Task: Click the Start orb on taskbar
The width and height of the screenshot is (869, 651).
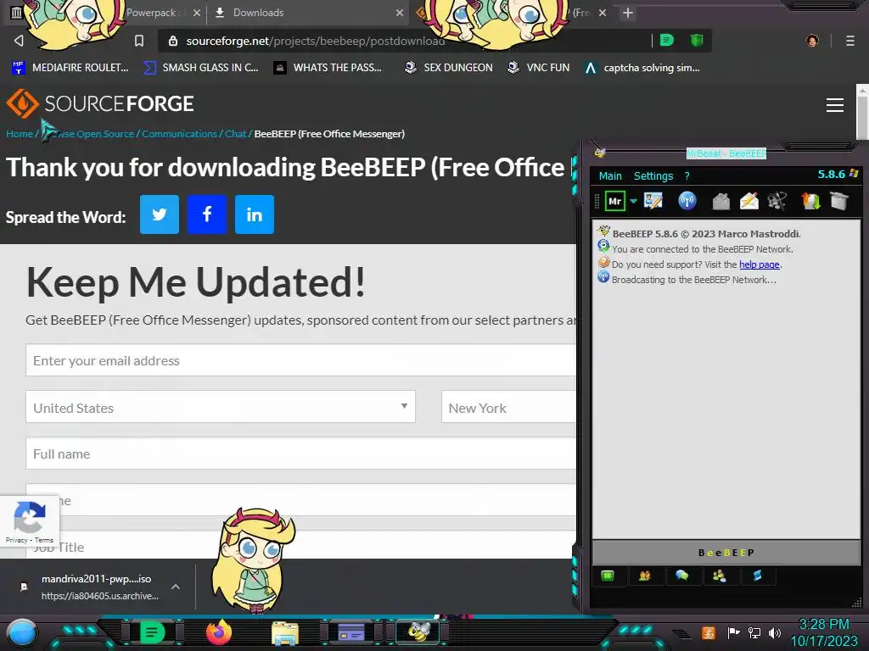Action: tap(22, 632)
